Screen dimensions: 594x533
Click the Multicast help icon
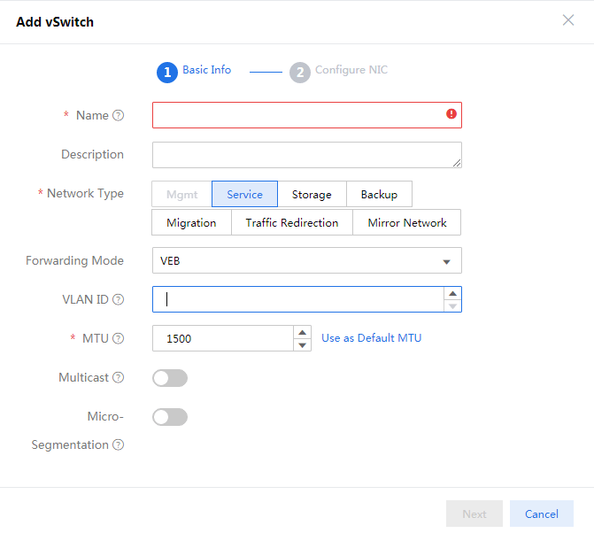(119, 377)
